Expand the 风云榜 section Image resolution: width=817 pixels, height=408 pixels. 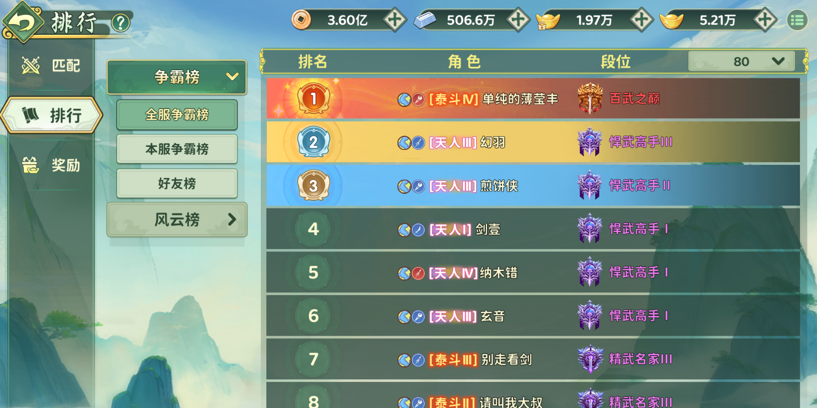177,220
